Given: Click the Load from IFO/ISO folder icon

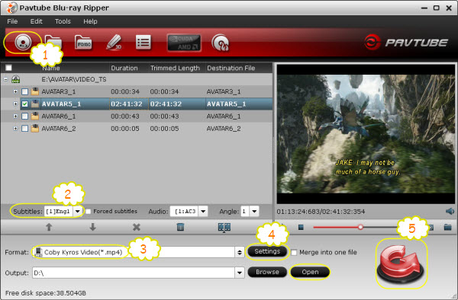Looking at the screenshot, I should 83,43.
